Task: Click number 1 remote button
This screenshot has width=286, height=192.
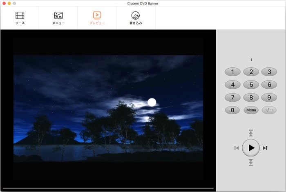Action: point(232,71)
